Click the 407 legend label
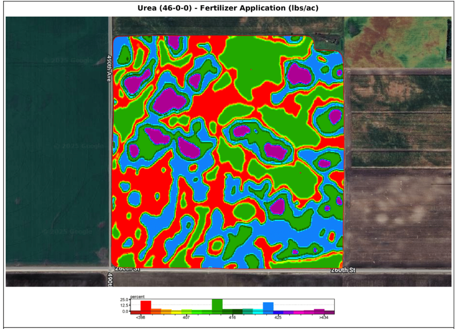The image size is (461, 329). (186, 318)
